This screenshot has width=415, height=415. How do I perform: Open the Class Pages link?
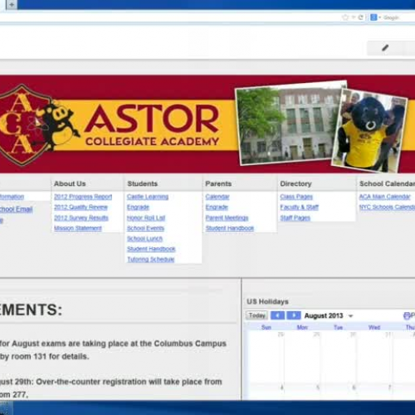(296, 197)
